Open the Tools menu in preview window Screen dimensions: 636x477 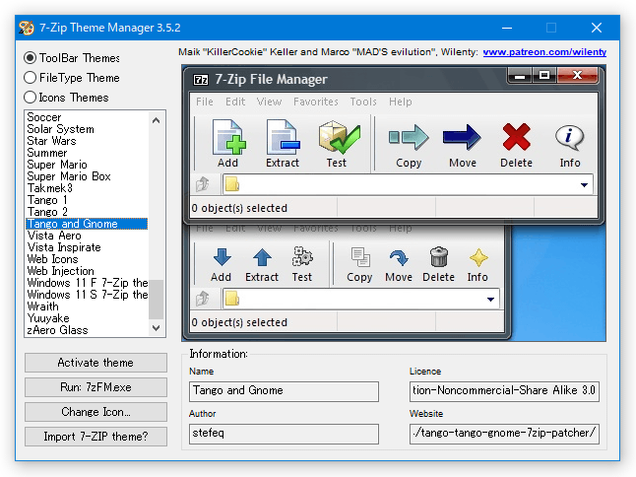tap(363, 102)
